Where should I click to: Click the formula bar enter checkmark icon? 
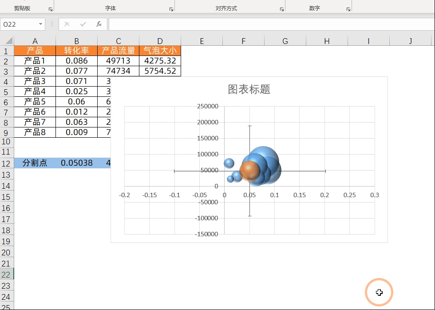coord(83,24)
